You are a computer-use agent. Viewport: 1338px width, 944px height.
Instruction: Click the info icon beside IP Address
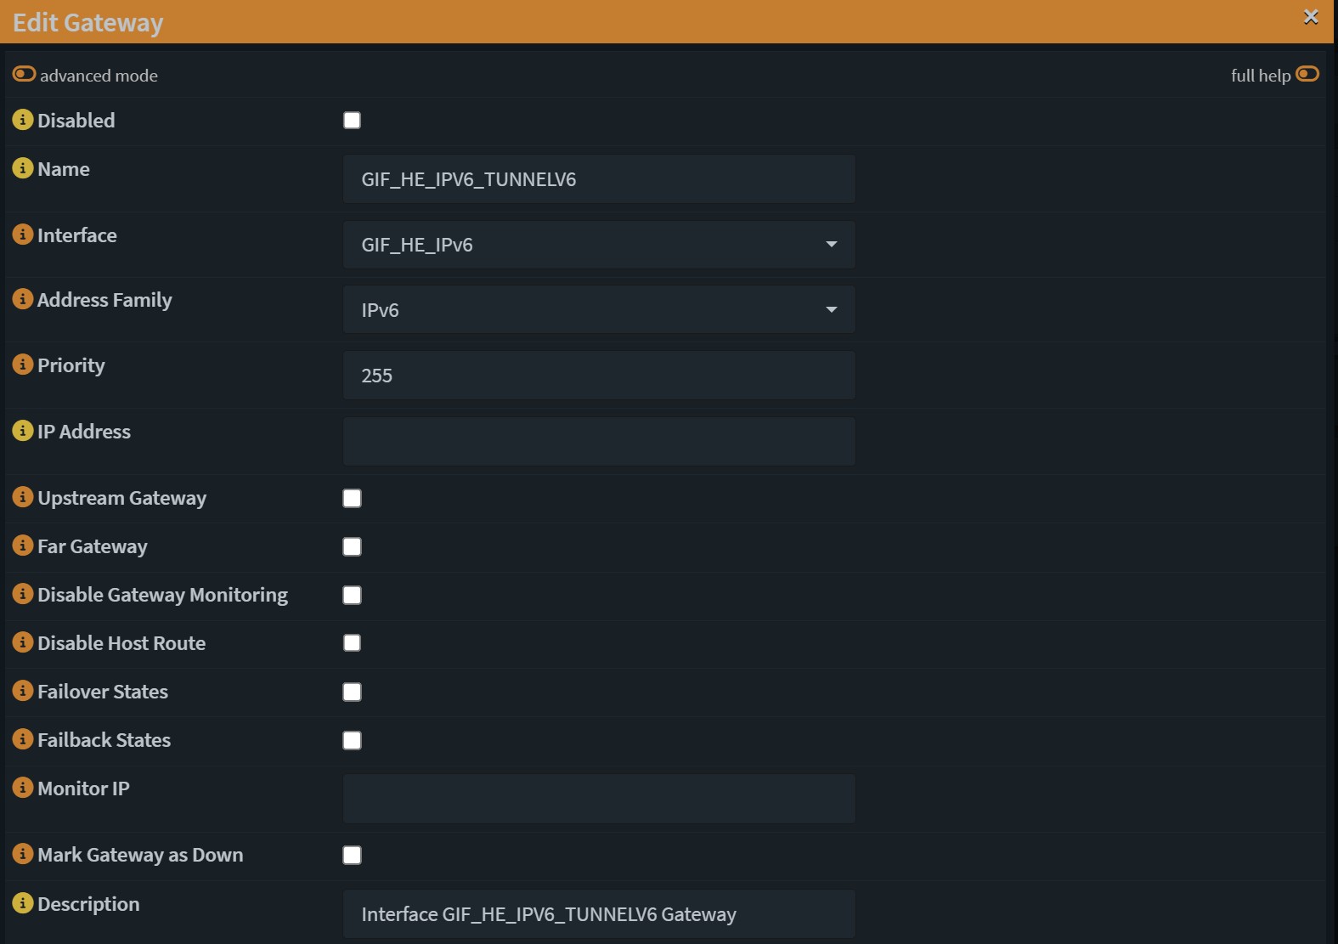(23, 431)
